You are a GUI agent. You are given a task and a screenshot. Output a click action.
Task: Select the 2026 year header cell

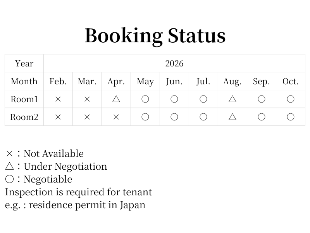pyautogui.click(x=174, y=63)
